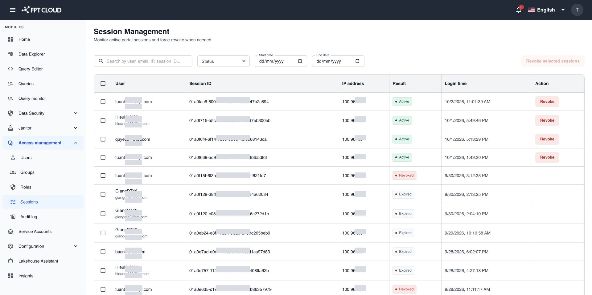The height and width of the screenshot is (295, 592).
Task: Expand the Janitor section chevron
Action: (x=76, y=128)
